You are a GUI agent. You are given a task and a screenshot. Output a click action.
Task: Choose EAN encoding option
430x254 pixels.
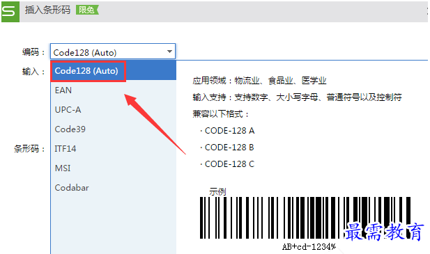pos(114,90)
